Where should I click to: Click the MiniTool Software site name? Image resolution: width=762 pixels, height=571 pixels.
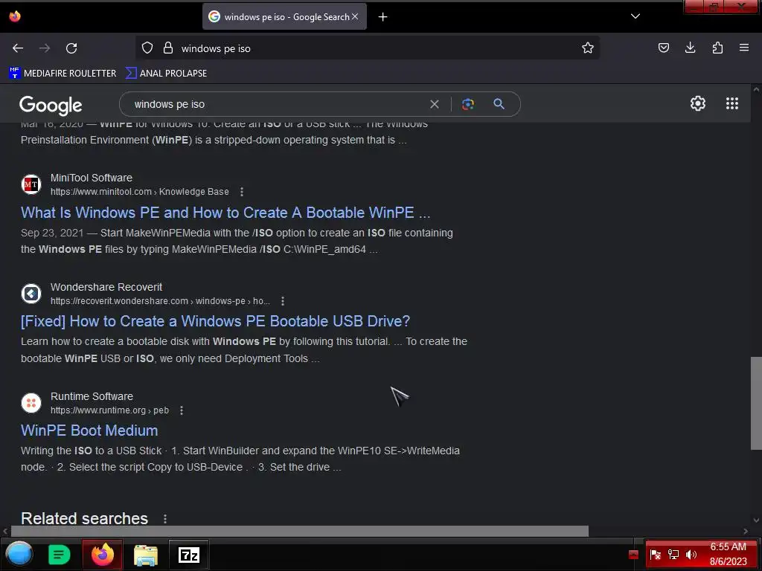(x=92, y=178)
